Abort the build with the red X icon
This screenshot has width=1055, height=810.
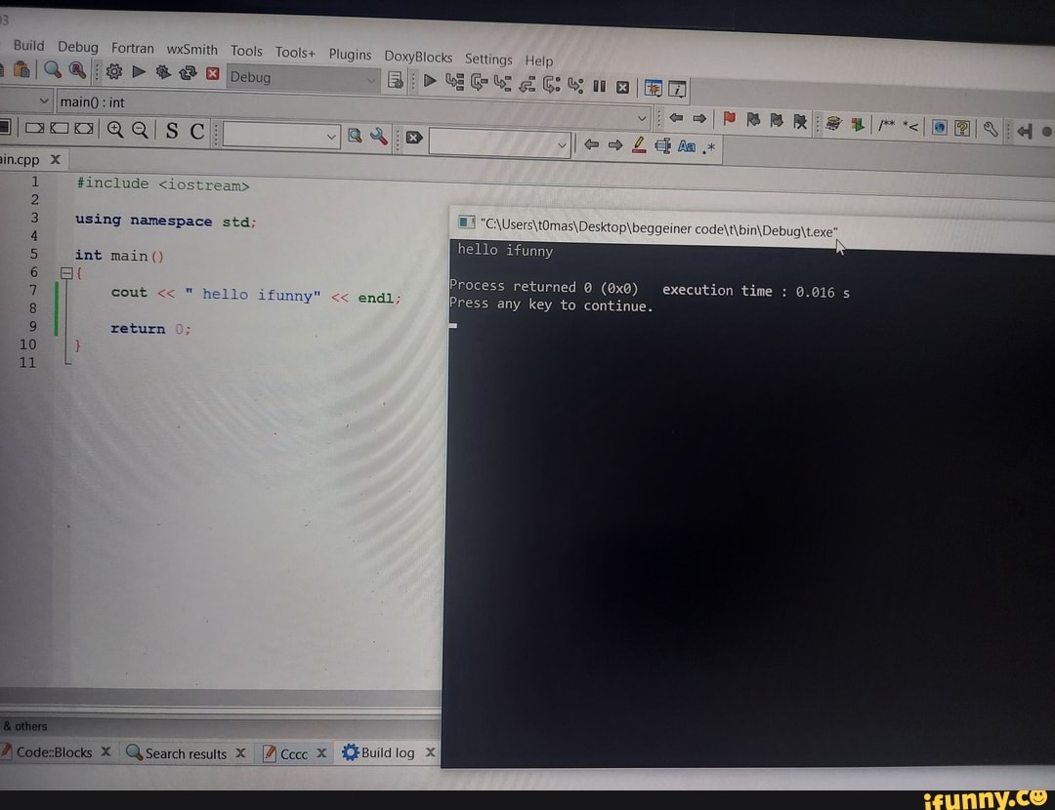(213, 73)
